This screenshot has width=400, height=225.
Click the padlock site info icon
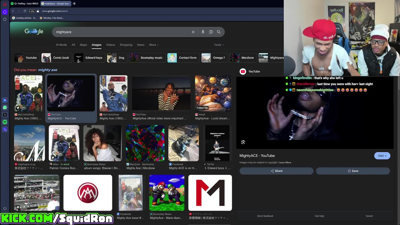pyautogui.click(x=38, y=11)
